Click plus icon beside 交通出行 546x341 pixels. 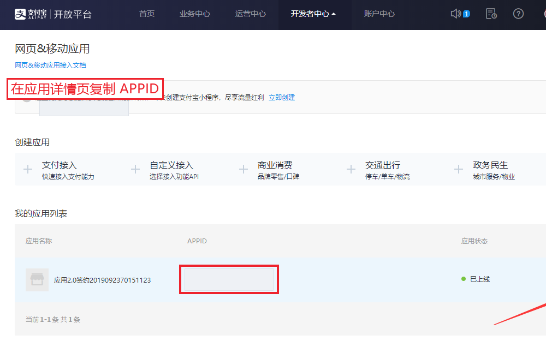(x=351, y=170)
